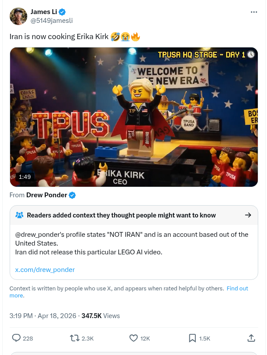Open Drew Ponder video source name

(x=47, y=195)
